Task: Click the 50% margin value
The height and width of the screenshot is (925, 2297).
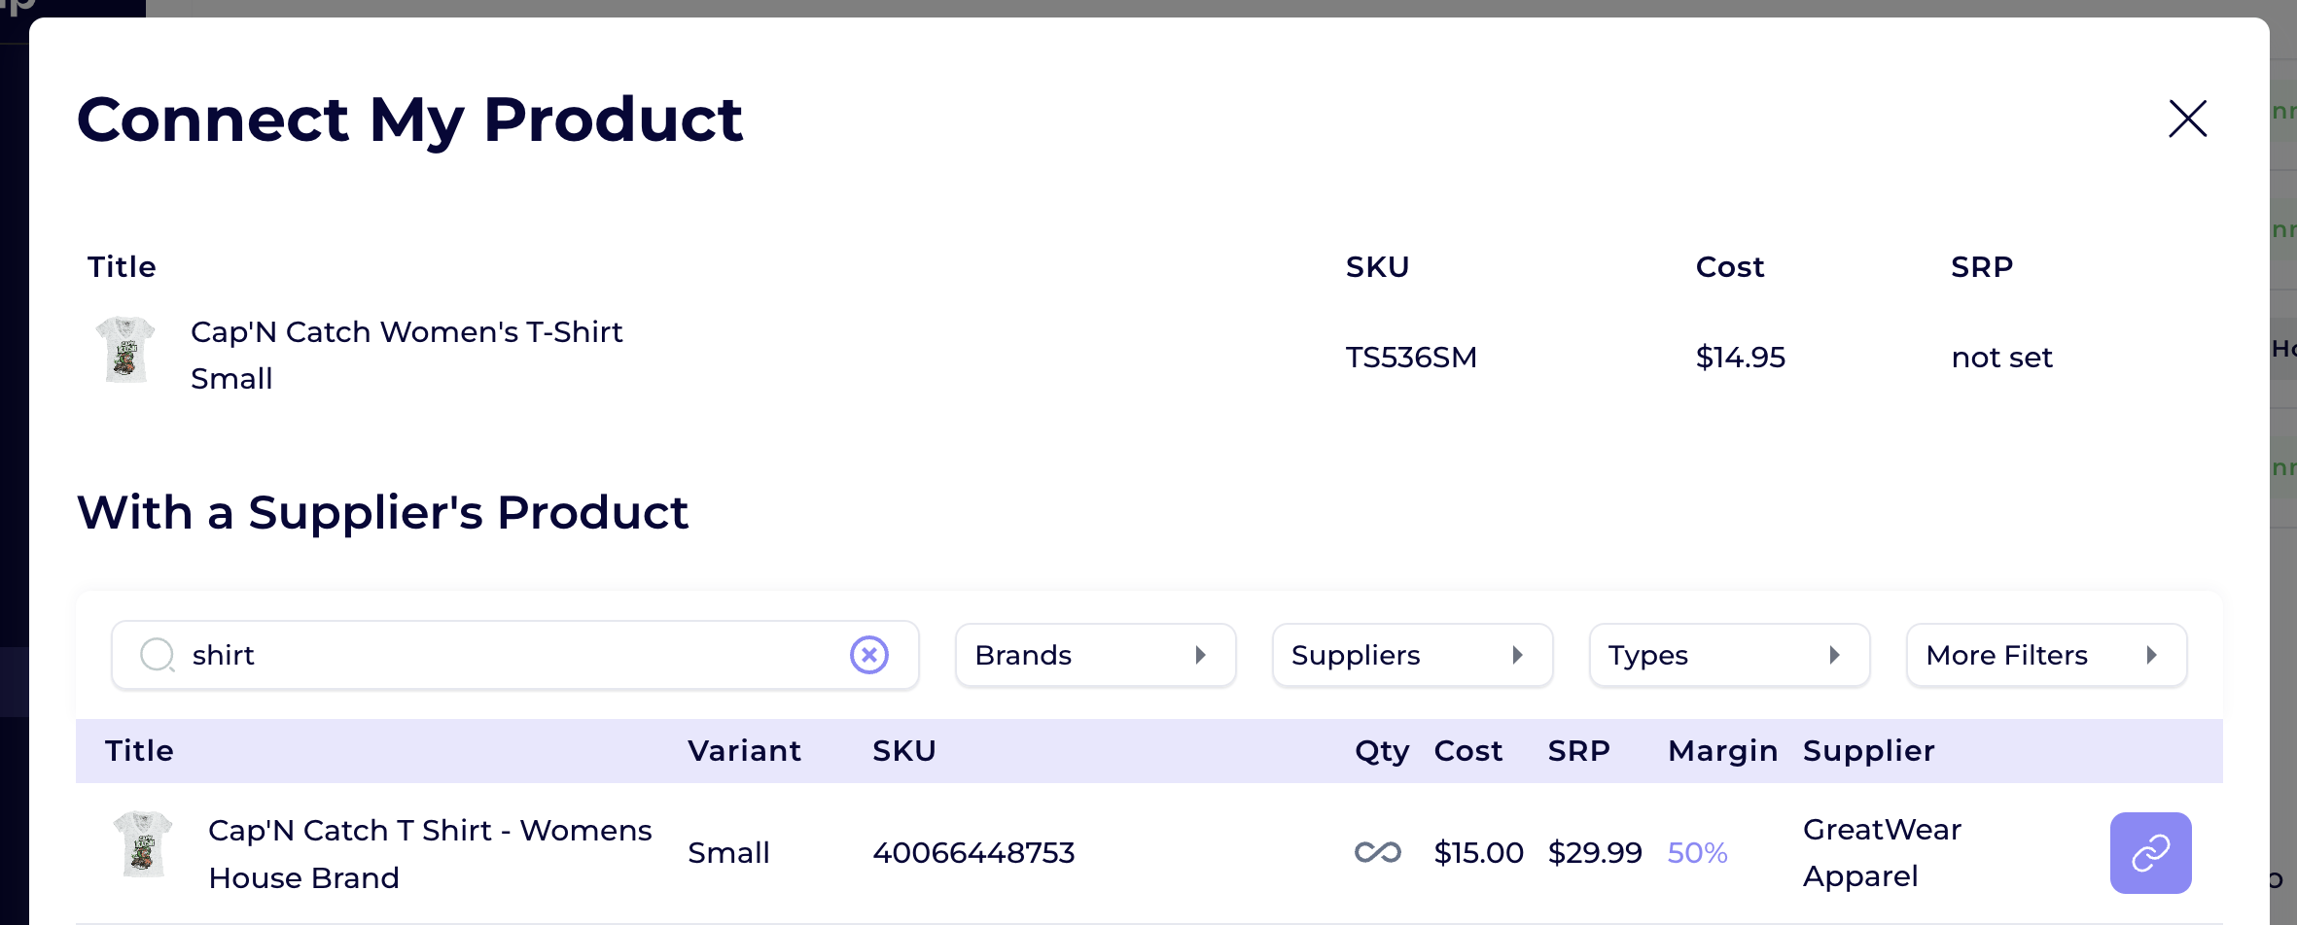Action: (1697, 852)
